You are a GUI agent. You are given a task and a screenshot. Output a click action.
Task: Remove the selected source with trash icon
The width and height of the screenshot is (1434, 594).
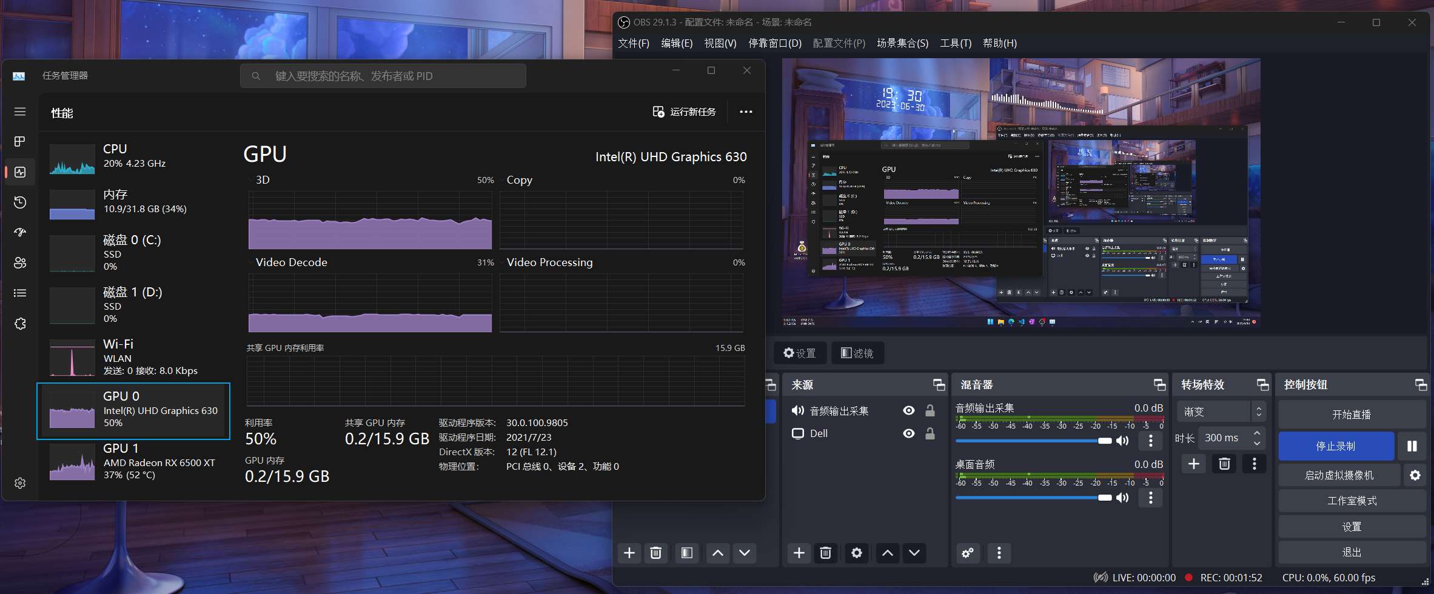tap(825, 553)
